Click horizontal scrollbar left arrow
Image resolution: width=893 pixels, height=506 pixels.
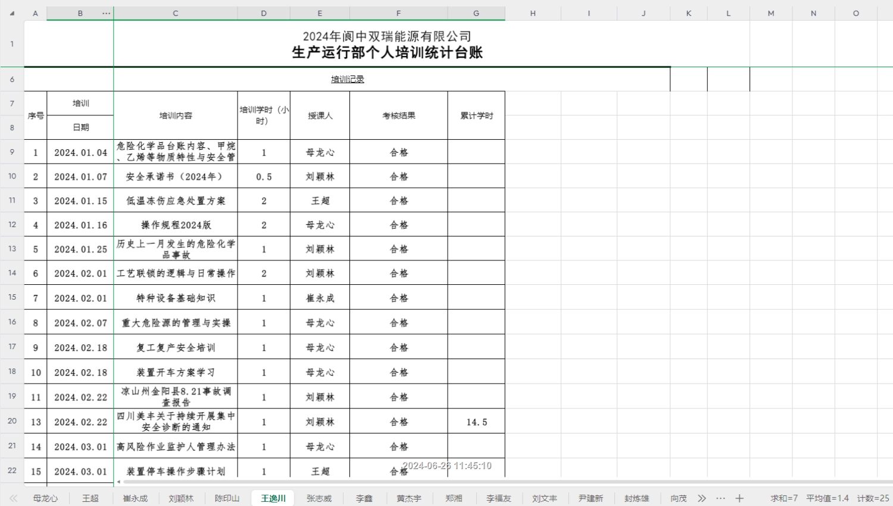pos(118,482)
